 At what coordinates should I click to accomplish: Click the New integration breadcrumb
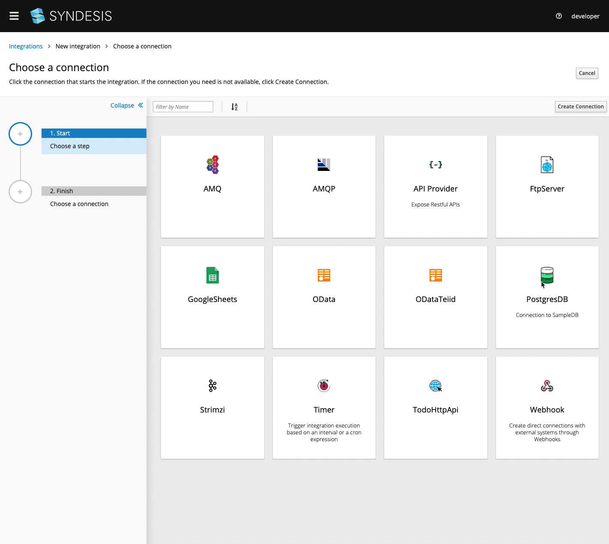click(x=78, y=46)
